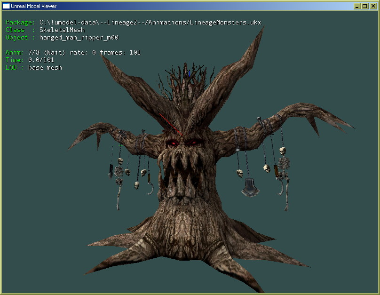Click the 'base mesh' LOD value
Image resolution: width=380 pixels, height=295 pixels.
[45, 68]
